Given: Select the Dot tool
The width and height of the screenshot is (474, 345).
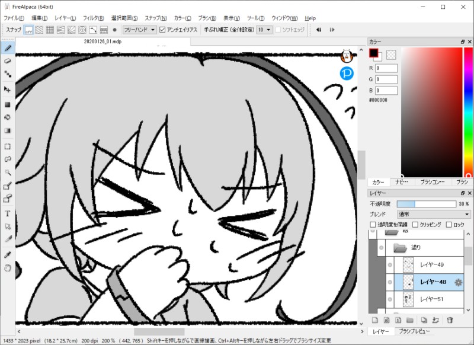Looking at the screenshot, I should (8, 74).
